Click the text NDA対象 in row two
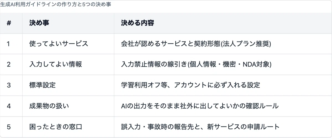Screen dimensions: 332x138 tap(256, 64)
